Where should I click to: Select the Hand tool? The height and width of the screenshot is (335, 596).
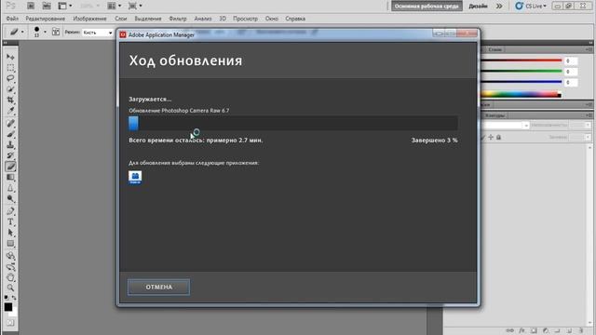tap(10, 277)
